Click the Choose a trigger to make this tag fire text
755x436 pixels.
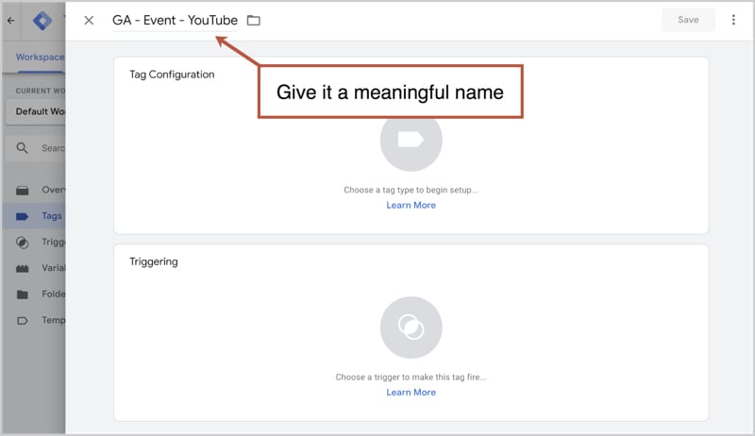coord(411,377)
